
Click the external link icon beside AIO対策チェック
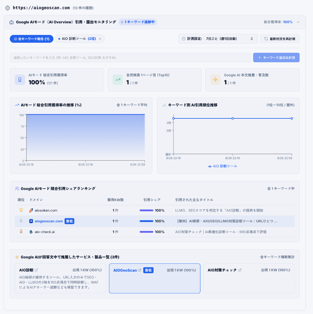tap(240, 270)
